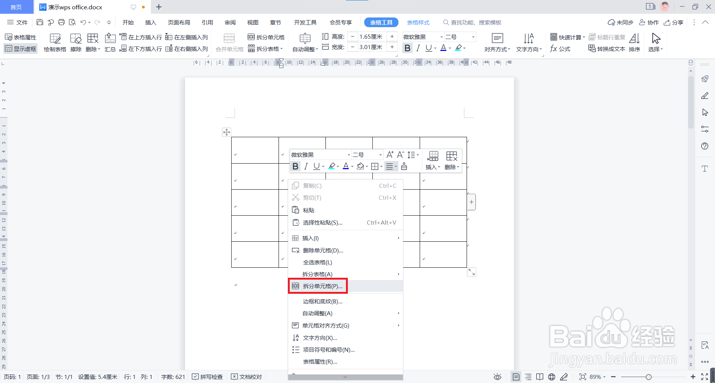
Task: Click the highlight color pen in mini toolbar
Action: [x=331, y=166]
